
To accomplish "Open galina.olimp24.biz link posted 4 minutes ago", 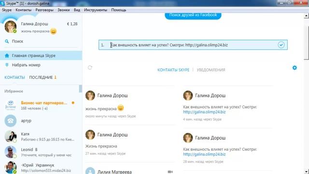I will (x=204, y=112).
